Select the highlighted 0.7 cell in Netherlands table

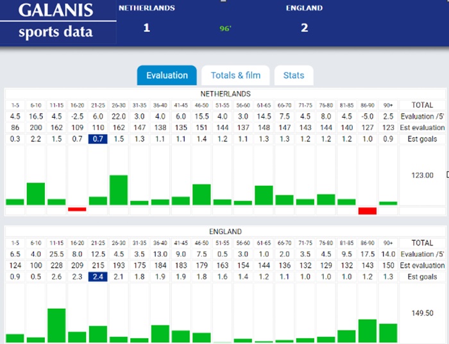[98, 139]
